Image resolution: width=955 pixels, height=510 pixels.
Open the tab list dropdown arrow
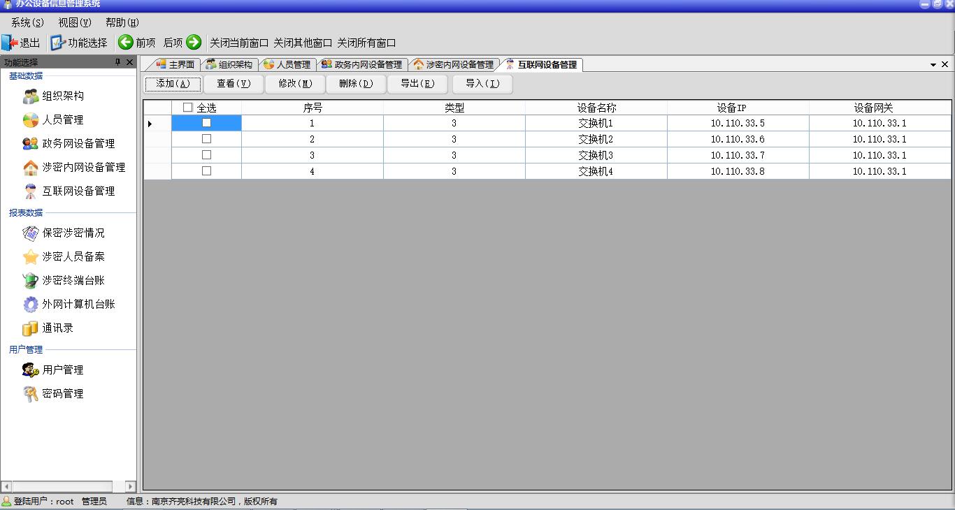tap(933, 65)
